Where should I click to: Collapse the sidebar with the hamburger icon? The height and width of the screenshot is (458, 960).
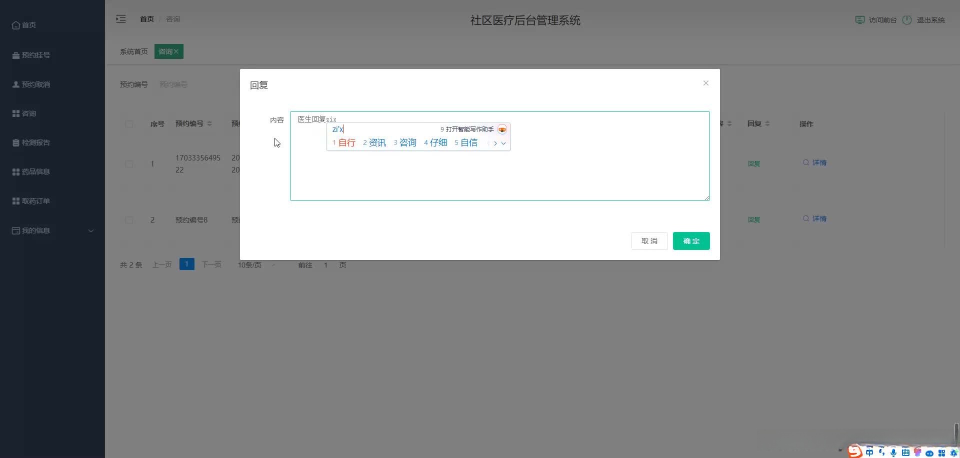[x=121, y=19]
